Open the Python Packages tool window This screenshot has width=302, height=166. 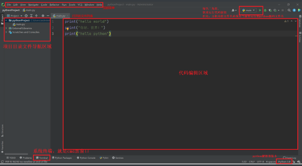pos(62,158)
